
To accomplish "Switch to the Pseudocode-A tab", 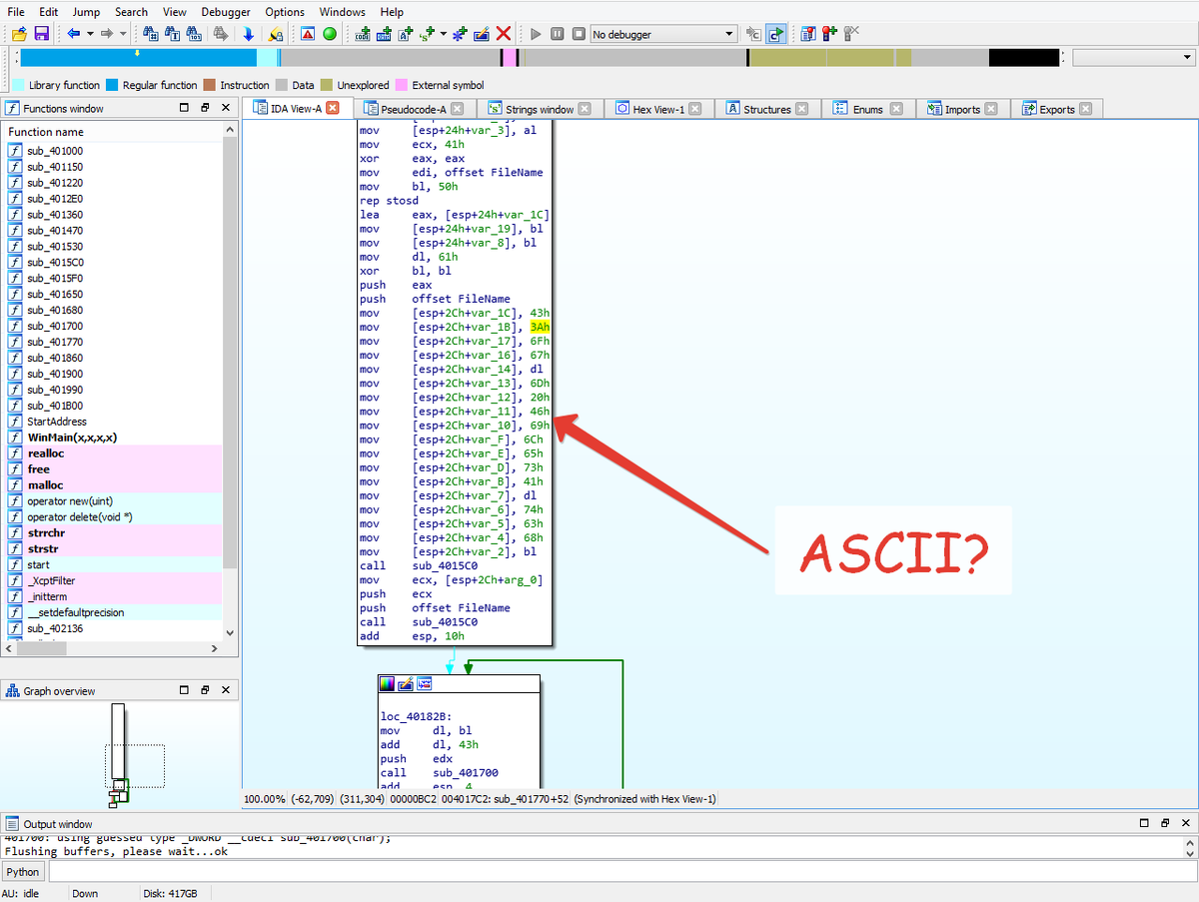I will coord(417,109).
